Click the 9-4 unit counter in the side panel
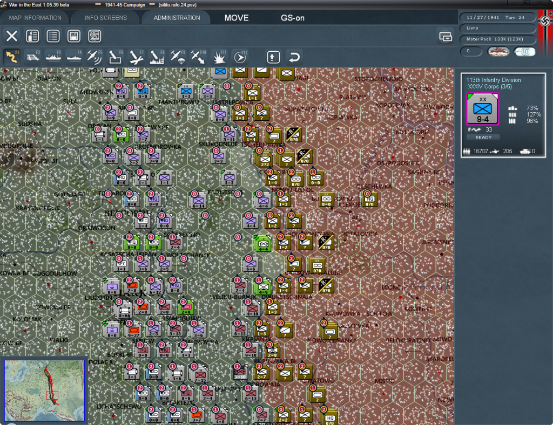553x425 pixels. click(x=482, y=109)
